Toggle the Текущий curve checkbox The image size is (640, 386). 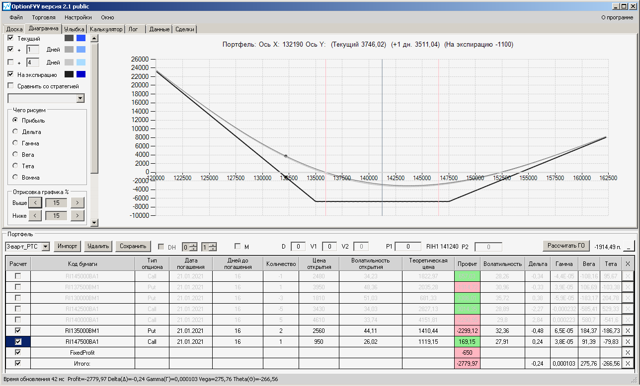tap(10, 38)
